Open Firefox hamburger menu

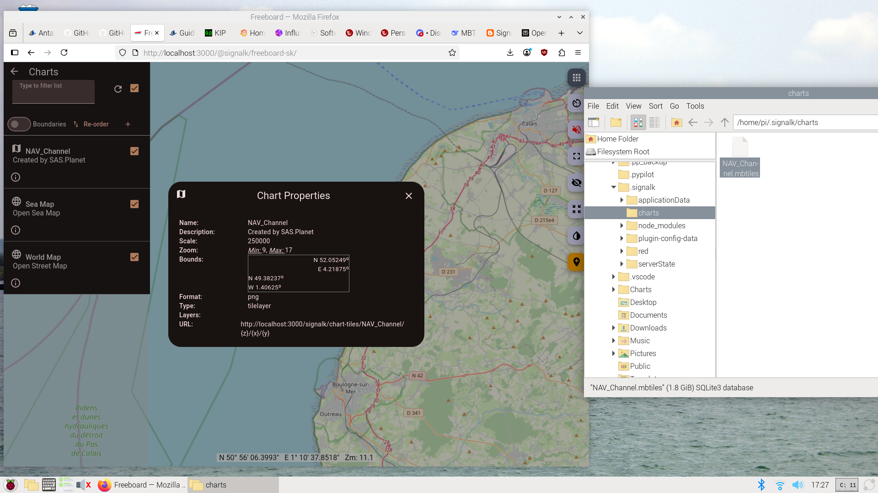[578, 53]
